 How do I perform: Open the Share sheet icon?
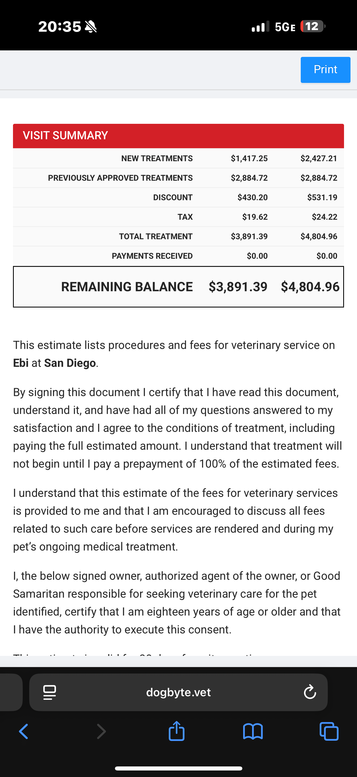pyautogui.click(x=177, y=731)
